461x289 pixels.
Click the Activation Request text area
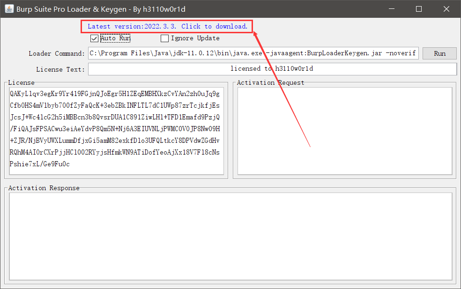(x=345, y=131)
